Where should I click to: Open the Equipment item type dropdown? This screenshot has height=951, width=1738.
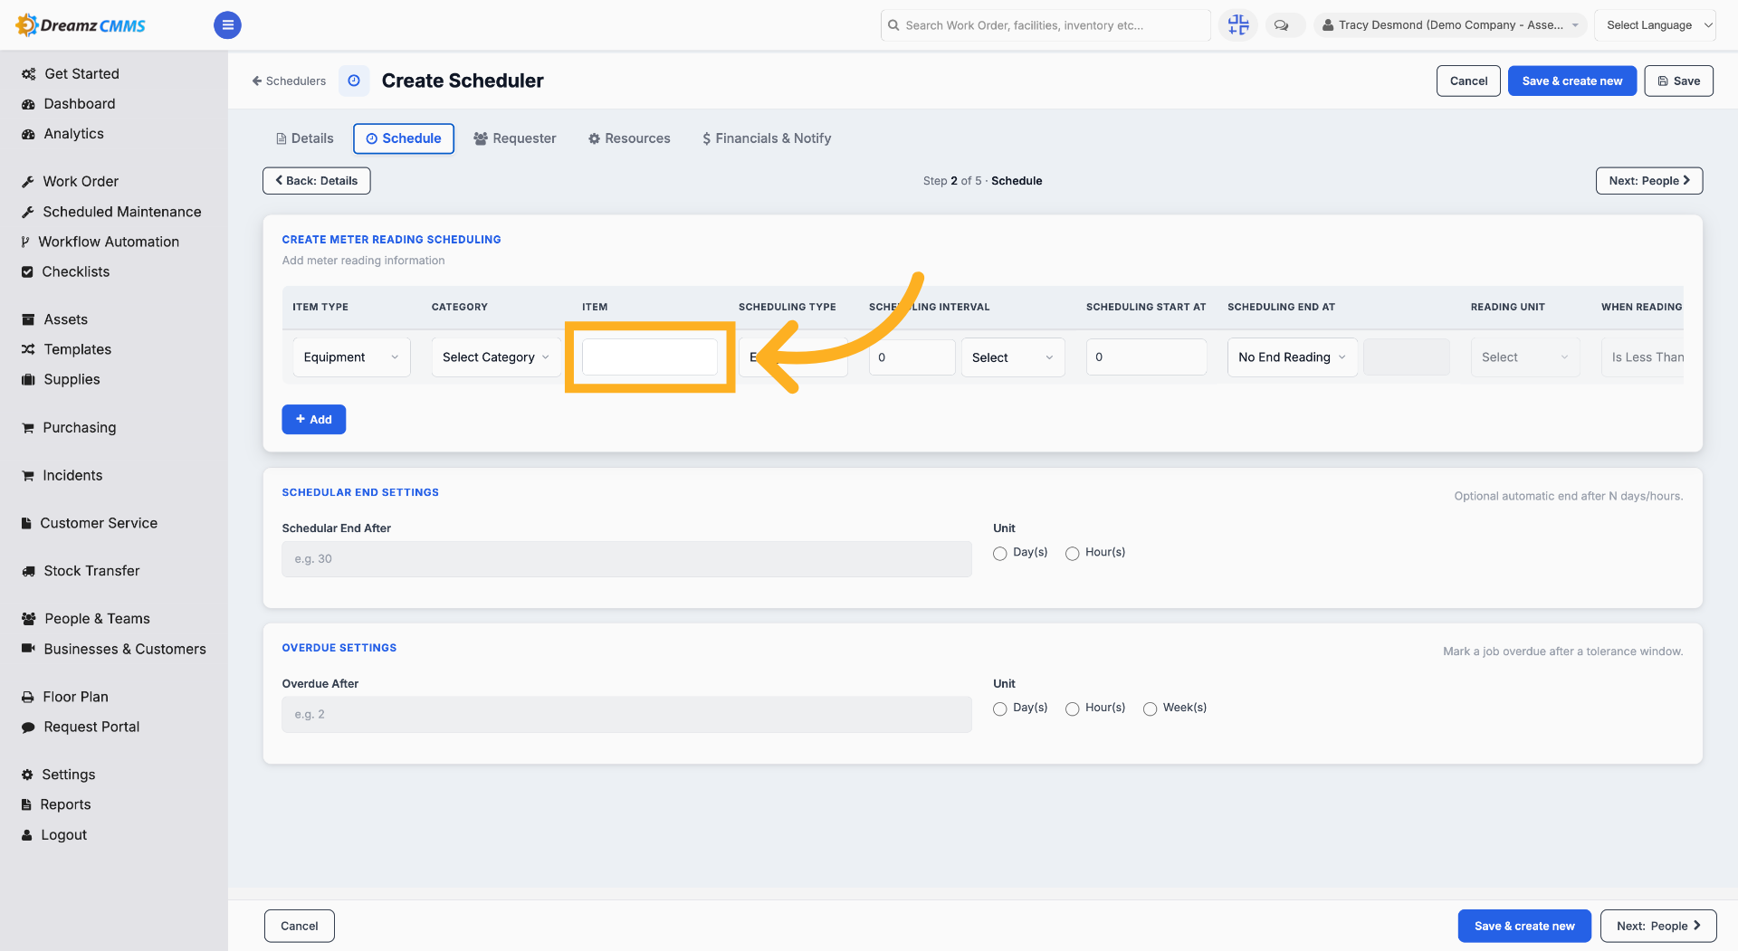click(x=351, y=357)
